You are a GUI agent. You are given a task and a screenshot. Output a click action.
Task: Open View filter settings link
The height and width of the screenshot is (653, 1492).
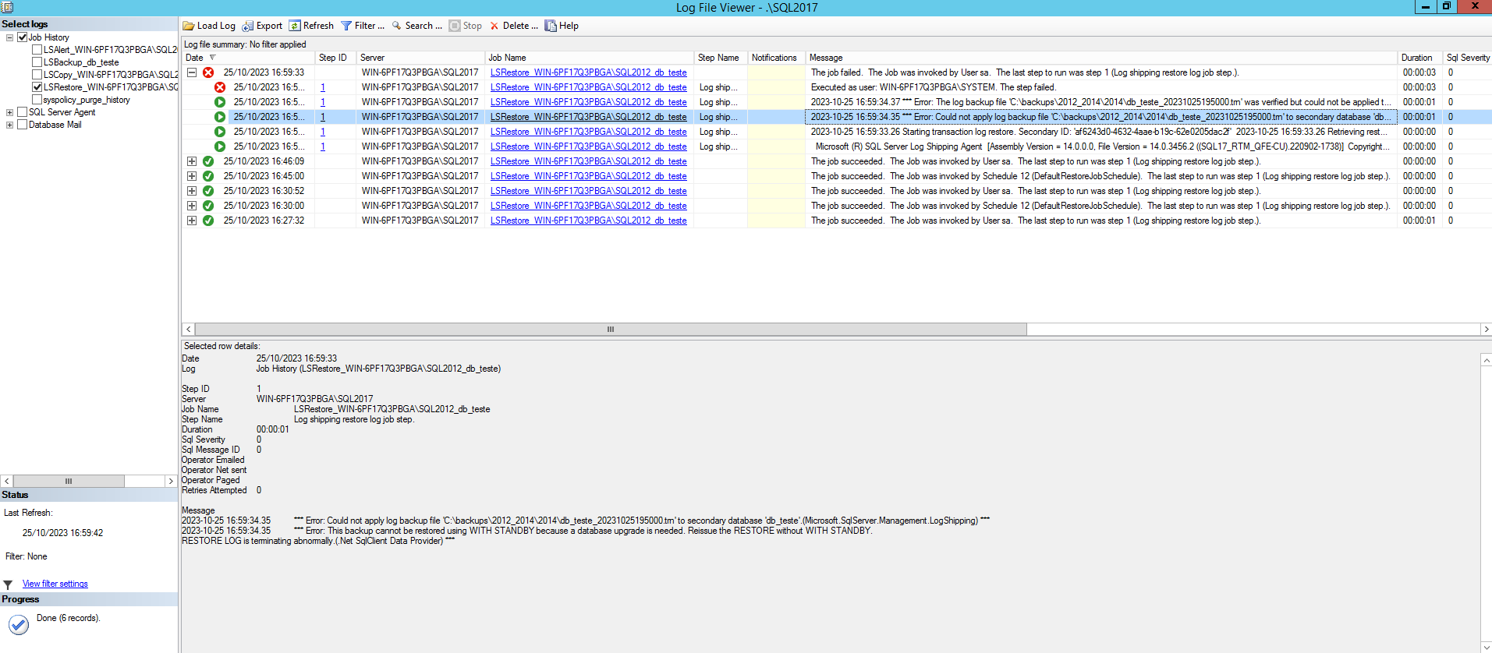pyautogui.click(x=55, y=584)
